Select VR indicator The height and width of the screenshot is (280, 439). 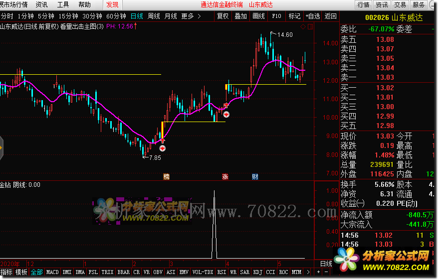click(147, 272)
